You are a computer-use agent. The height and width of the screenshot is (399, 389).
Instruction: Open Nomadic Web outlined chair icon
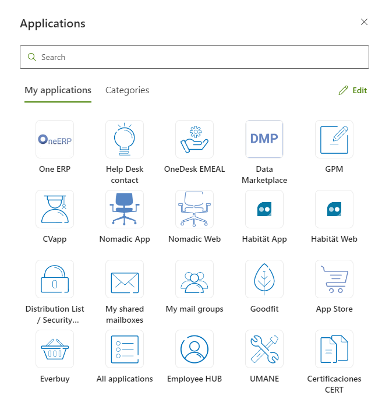pos(194,209)
